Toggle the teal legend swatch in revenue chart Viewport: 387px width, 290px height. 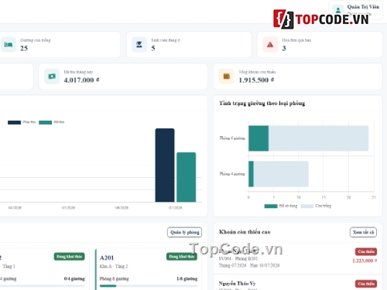(x=45, y=122)
